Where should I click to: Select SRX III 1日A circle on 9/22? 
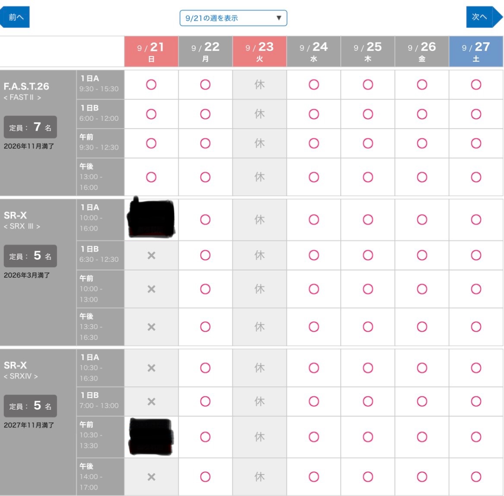pos(205,220)
